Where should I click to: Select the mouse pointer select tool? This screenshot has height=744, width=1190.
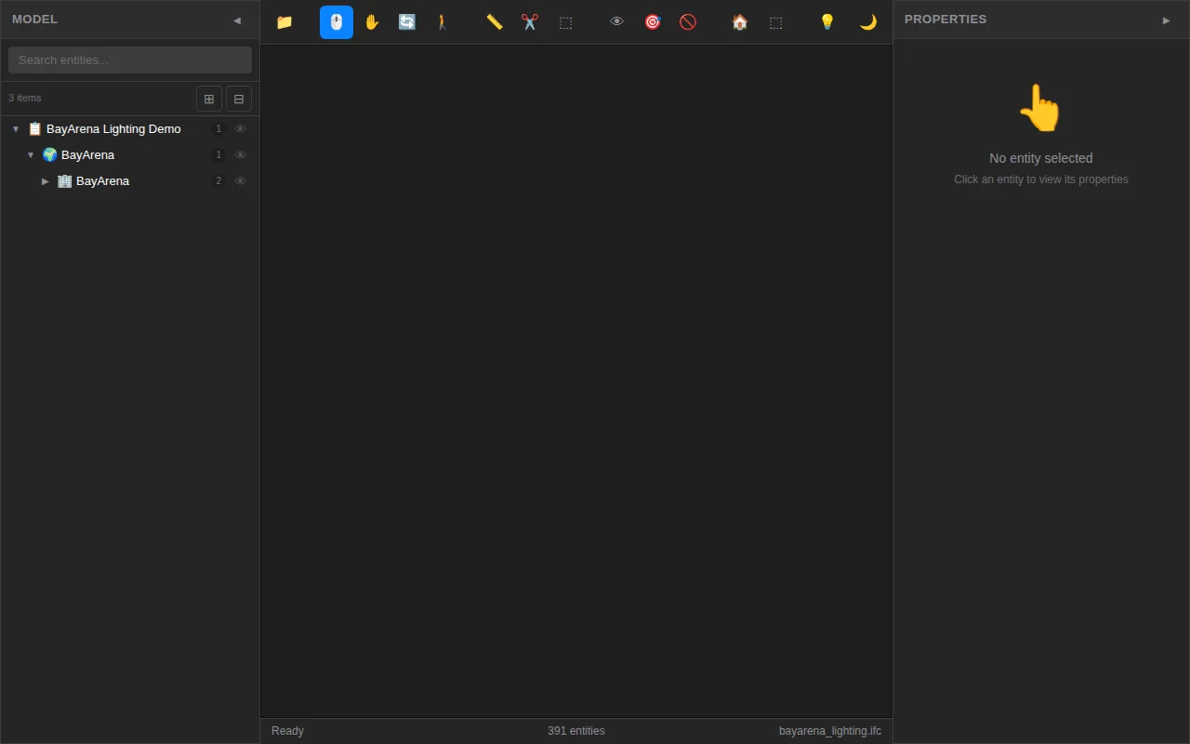pyautogui.click(x=337, y=22)
